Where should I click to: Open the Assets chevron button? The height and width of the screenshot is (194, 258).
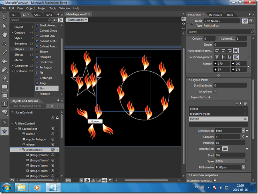(4, 123)
